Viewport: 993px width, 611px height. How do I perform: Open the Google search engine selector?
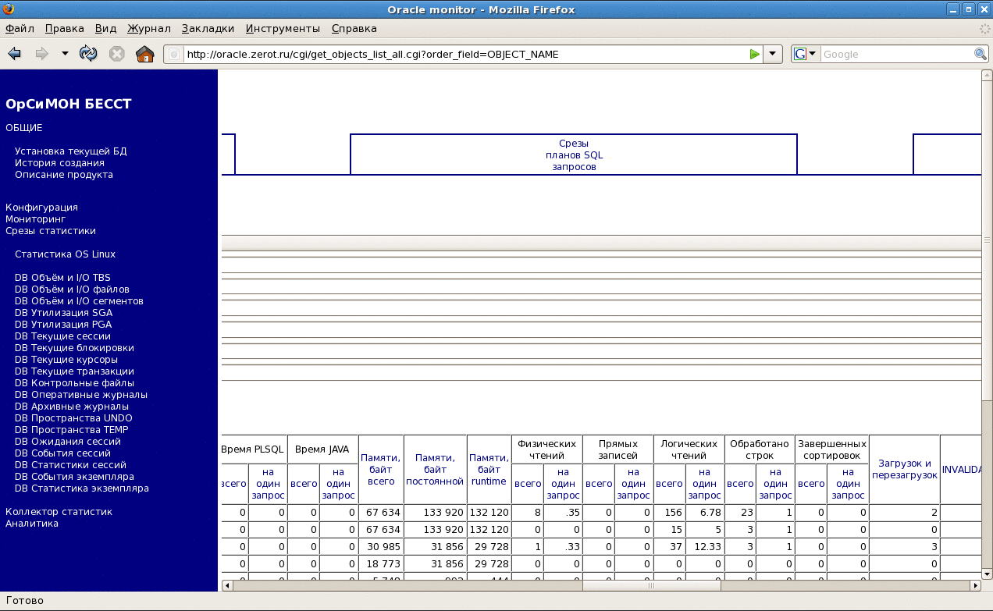point(805,54)
